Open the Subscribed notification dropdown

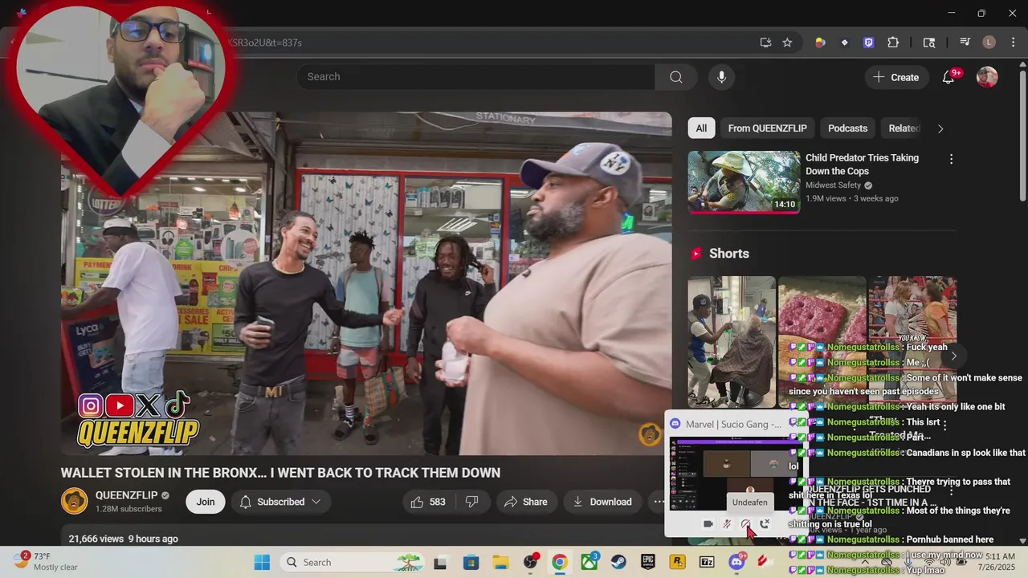pyautogui.click(x=281, y=502)
